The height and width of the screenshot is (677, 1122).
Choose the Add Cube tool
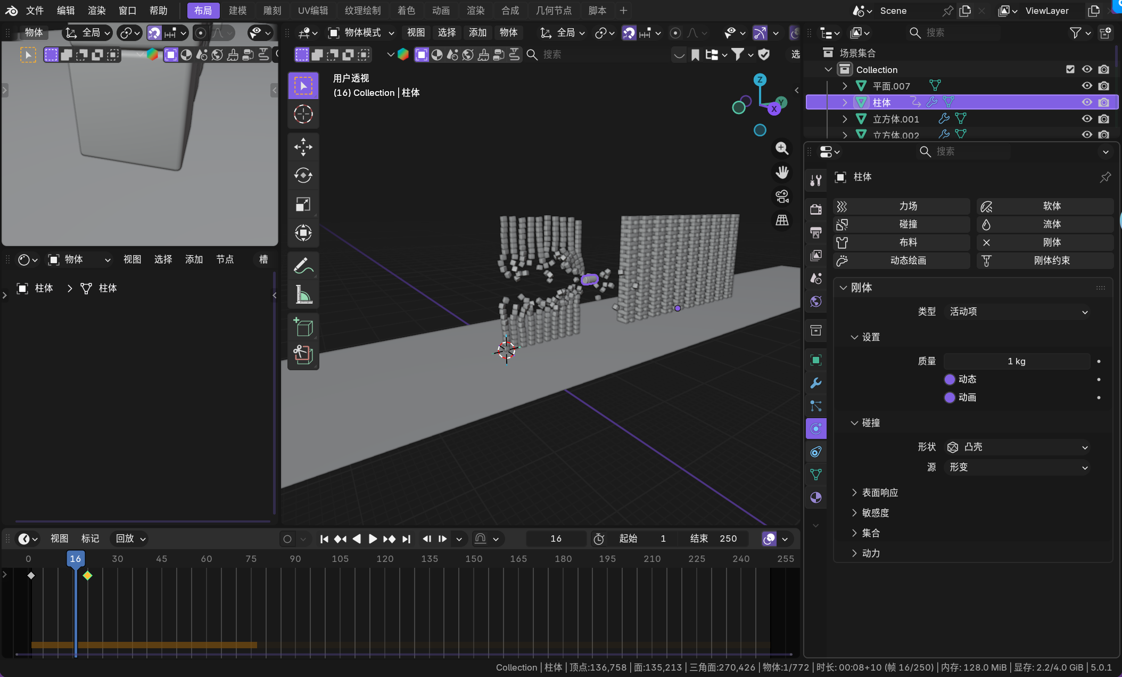[x=303, y=327]
